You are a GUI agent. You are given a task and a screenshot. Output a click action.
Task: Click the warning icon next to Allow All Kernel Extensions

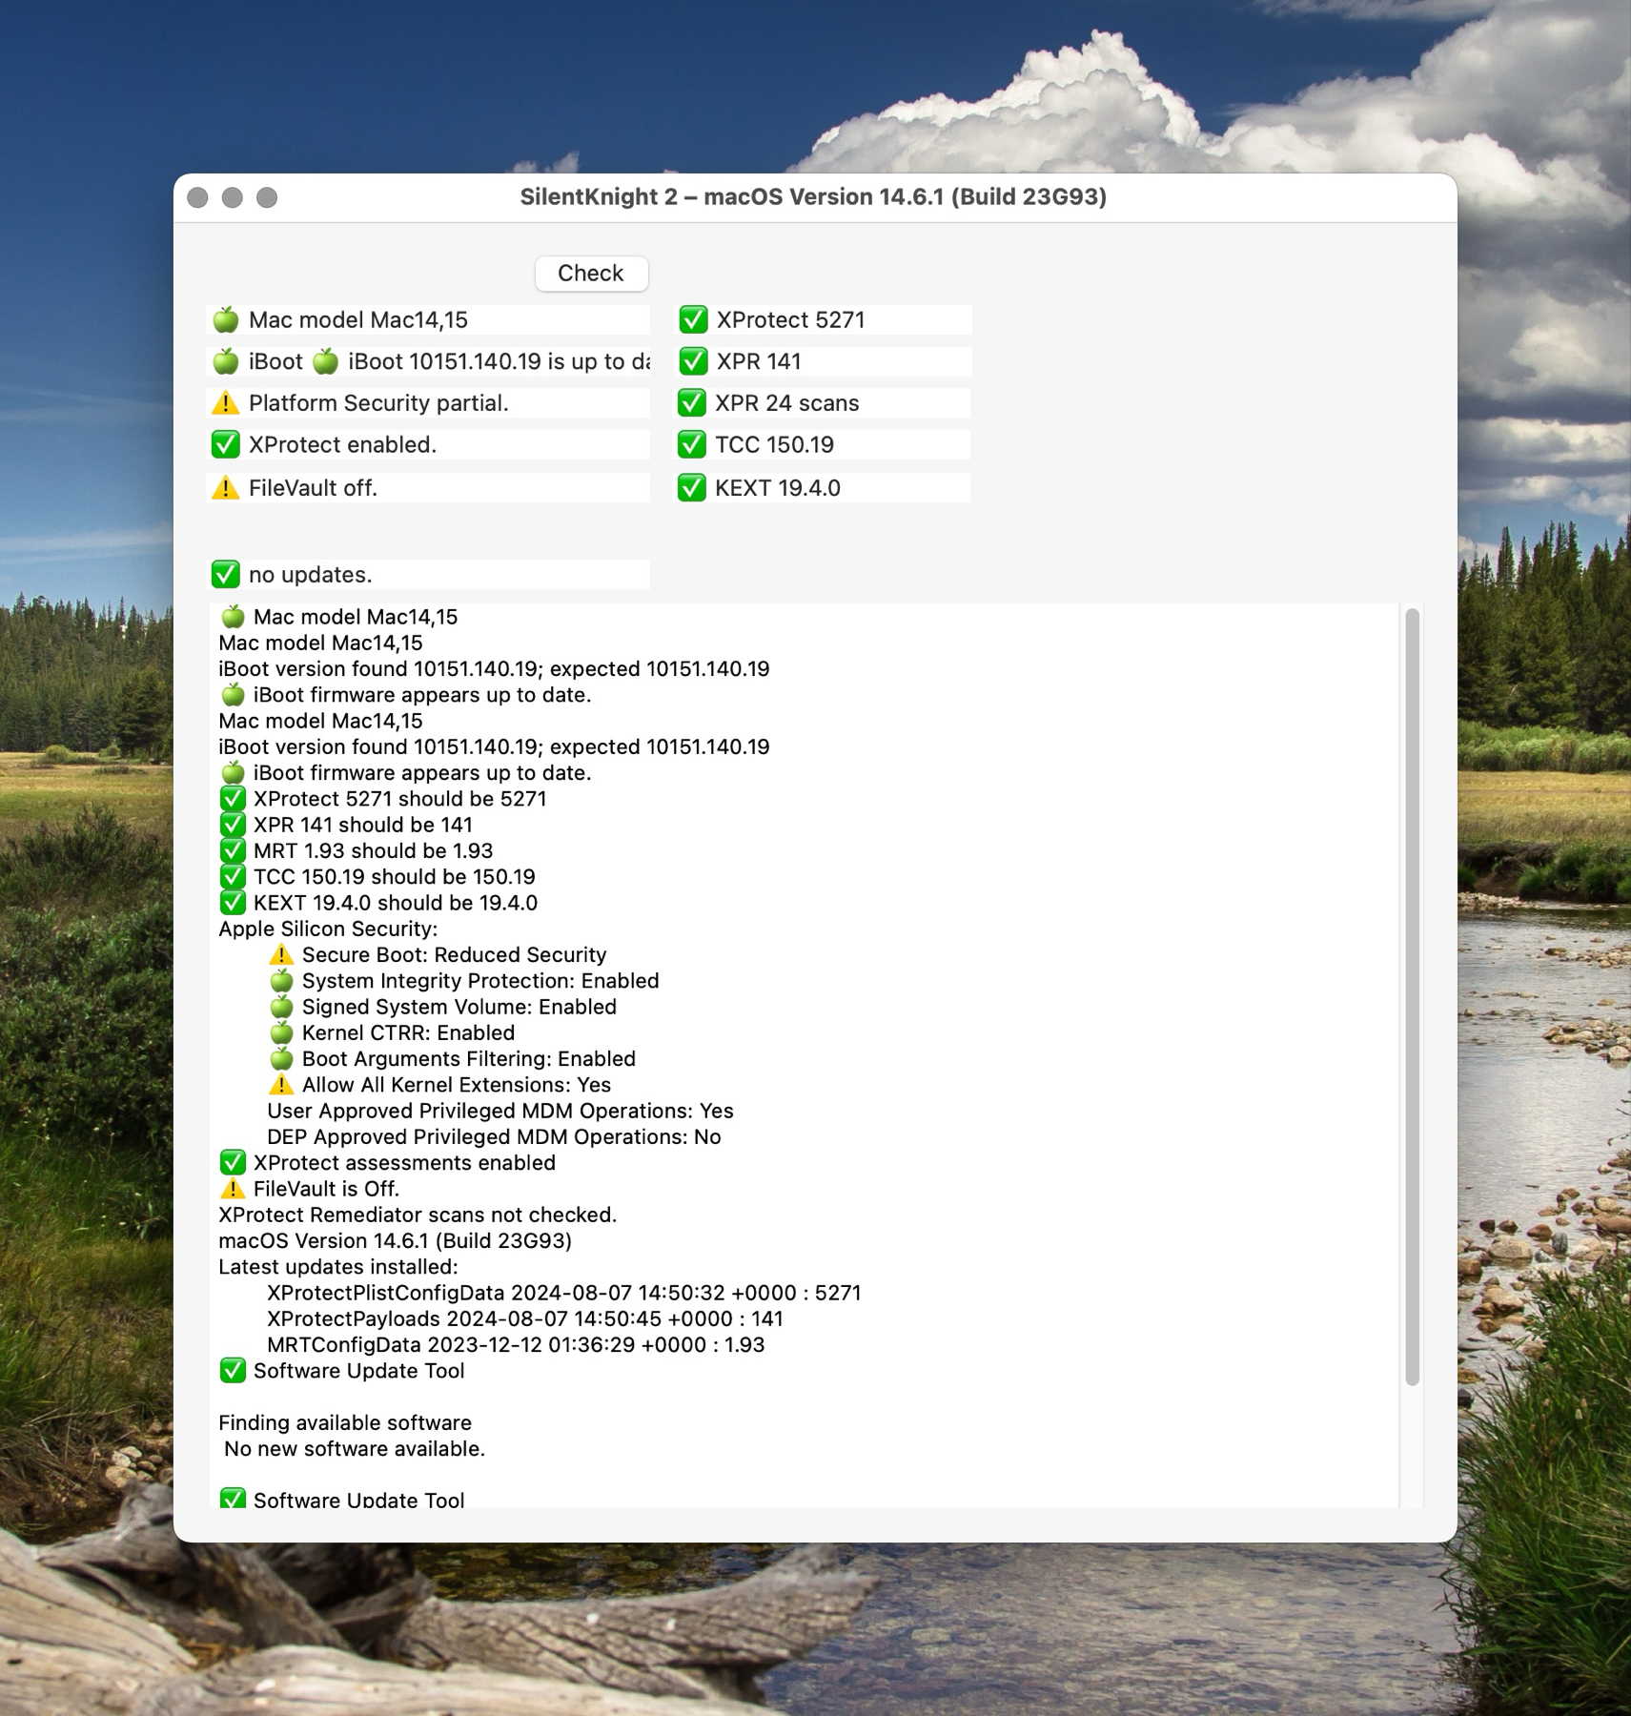(x=281, y=1085)
